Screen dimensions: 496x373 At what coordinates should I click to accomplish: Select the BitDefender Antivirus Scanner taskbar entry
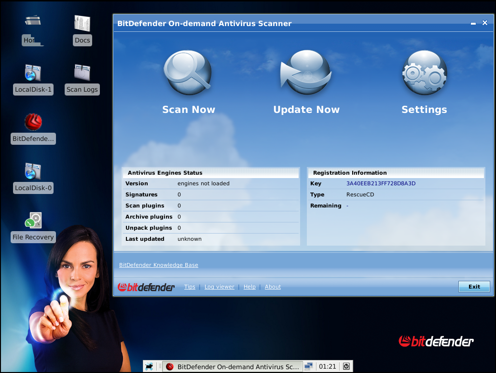pos(233,367)
